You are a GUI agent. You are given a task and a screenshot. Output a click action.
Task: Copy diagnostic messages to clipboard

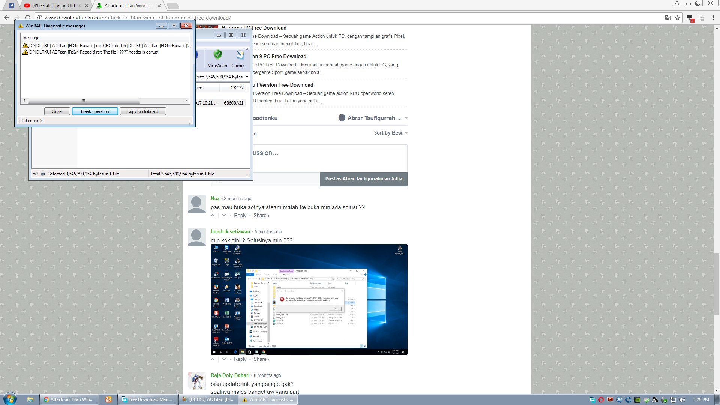pyautogui.click(x=142, y=111)
